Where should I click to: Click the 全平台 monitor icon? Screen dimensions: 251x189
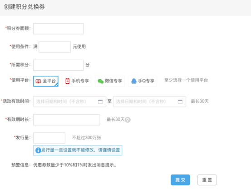[x=38, y=81]
